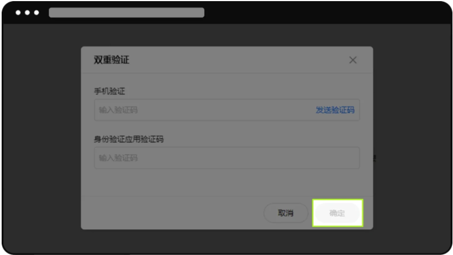The height and width of the screenshot is (255, 453).
Task: Click the first white dot in the title bar
Action: click(18, 13)
